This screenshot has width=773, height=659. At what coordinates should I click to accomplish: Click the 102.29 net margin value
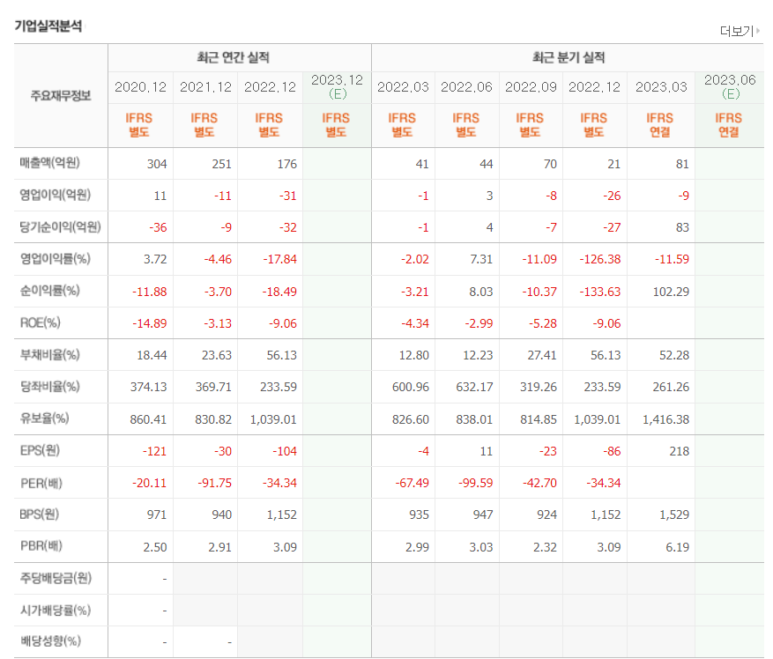pyautogui.click(x=671, y=292)
